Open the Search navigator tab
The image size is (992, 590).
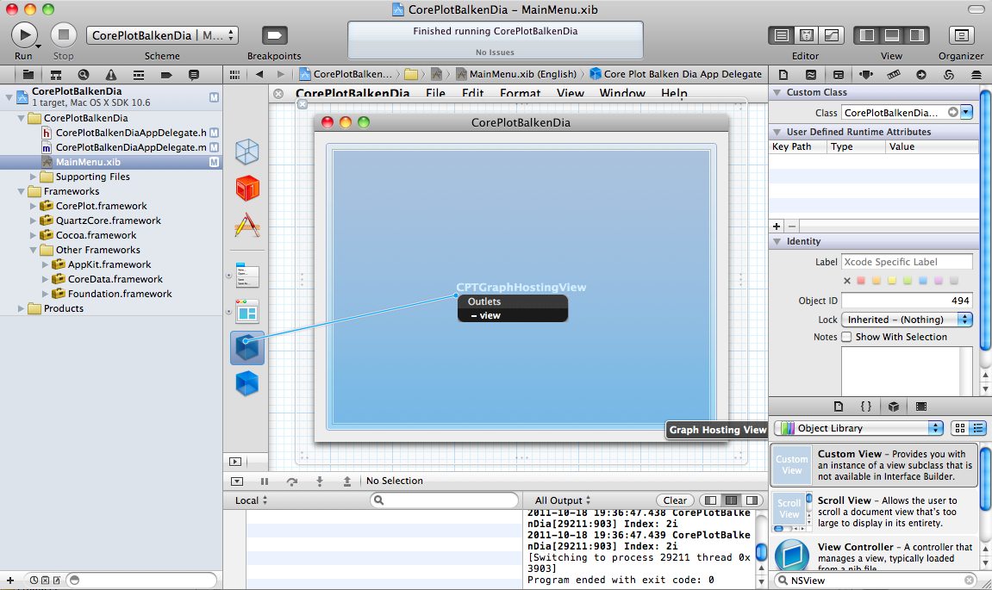(84, 75)
